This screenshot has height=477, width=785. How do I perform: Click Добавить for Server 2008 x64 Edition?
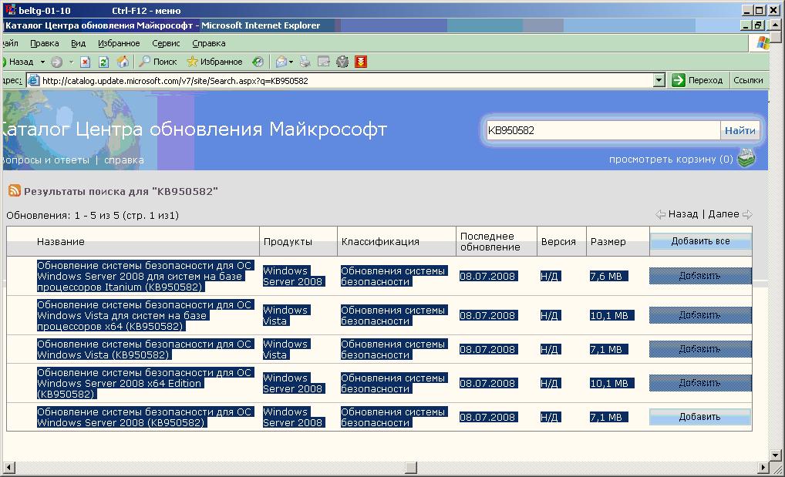[x=700, y=383]
